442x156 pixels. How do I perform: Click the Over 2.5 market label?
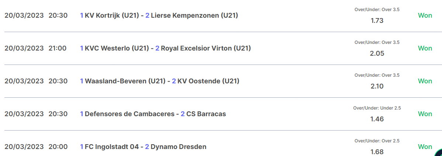377,141
